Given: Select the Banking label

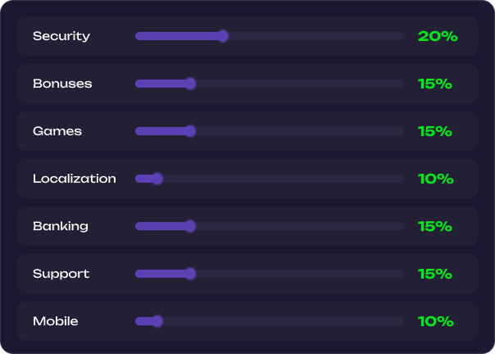Looking at the screenshot, I should (x=61, y=226).
